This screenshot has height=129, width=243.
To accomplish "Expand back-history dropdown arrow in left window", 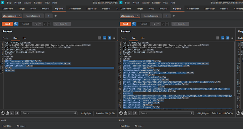I will [40, 24].
